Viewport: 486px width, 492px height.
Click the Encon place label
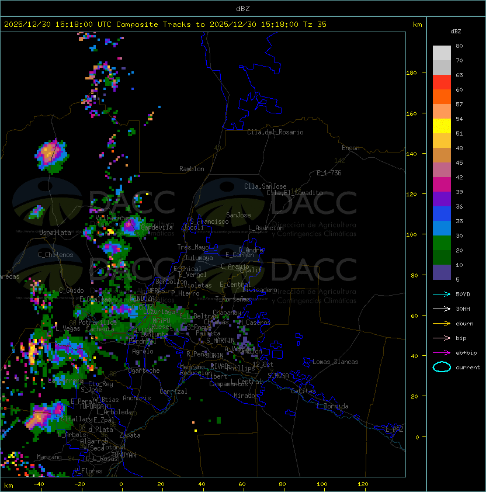(350, 148)
